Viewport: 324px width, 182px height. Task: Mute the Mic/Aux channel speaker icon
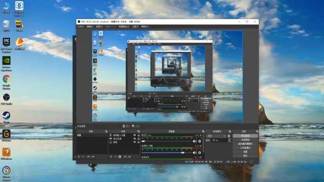coord(194,142)
